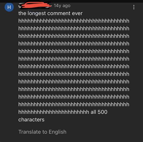Click the word "characters" ending the comment
Viewport: 143px width, 142px height.
[31, 120]
